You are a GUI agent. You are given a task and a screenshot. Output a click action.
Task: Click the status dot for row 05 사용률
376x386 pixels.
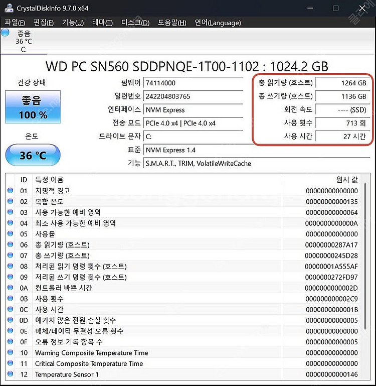[x=11, y=233]
